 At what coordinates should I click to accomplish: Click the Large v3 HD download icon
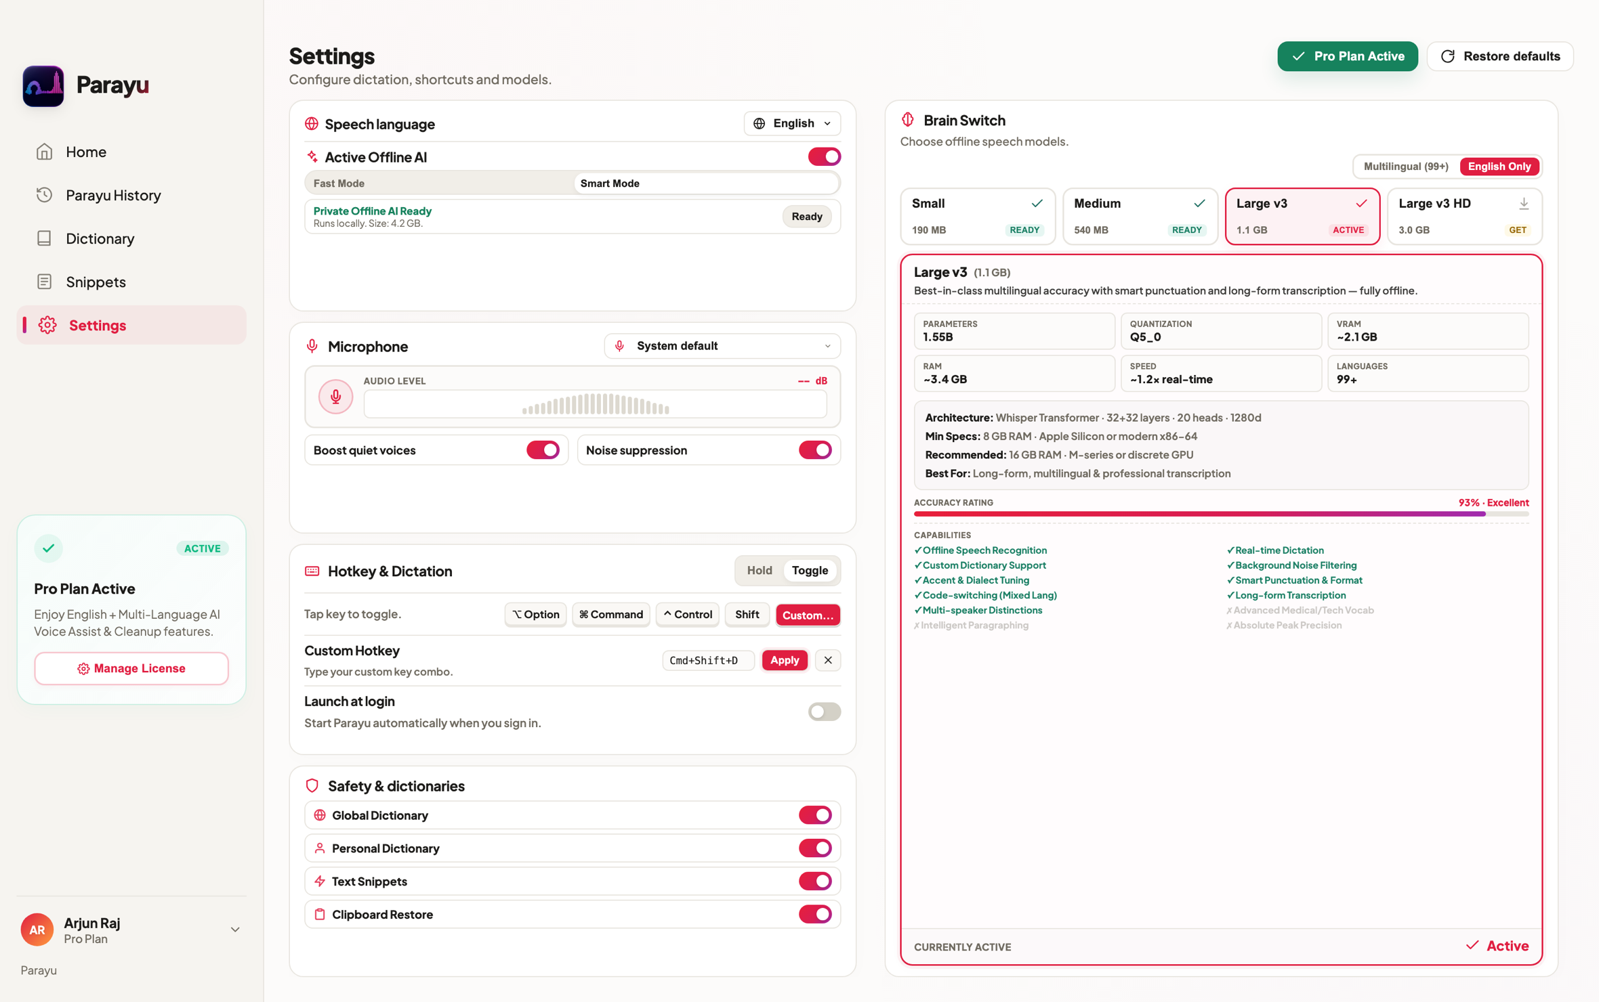1524,203
